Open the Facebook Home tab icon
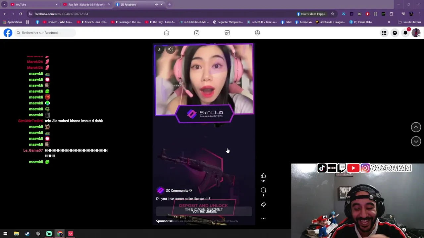The height and width of the screenshot is (238, 424). pos(167,33)
